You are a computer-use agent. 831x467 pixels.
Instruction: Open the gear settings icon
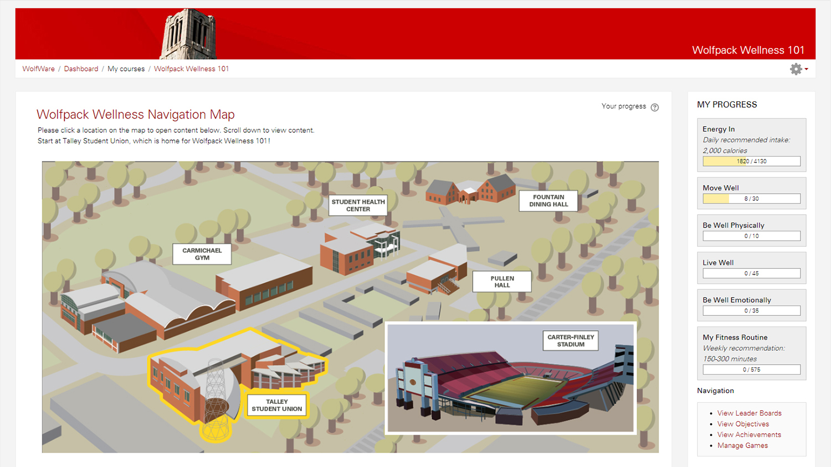point(796,69)
